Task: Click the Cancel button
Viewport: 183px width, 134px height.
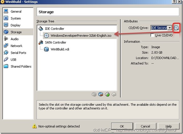Action: click(145, 126)
